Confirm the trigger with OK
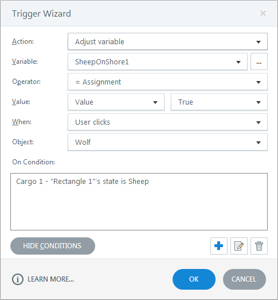278x300 pixels. coord(194,279)
